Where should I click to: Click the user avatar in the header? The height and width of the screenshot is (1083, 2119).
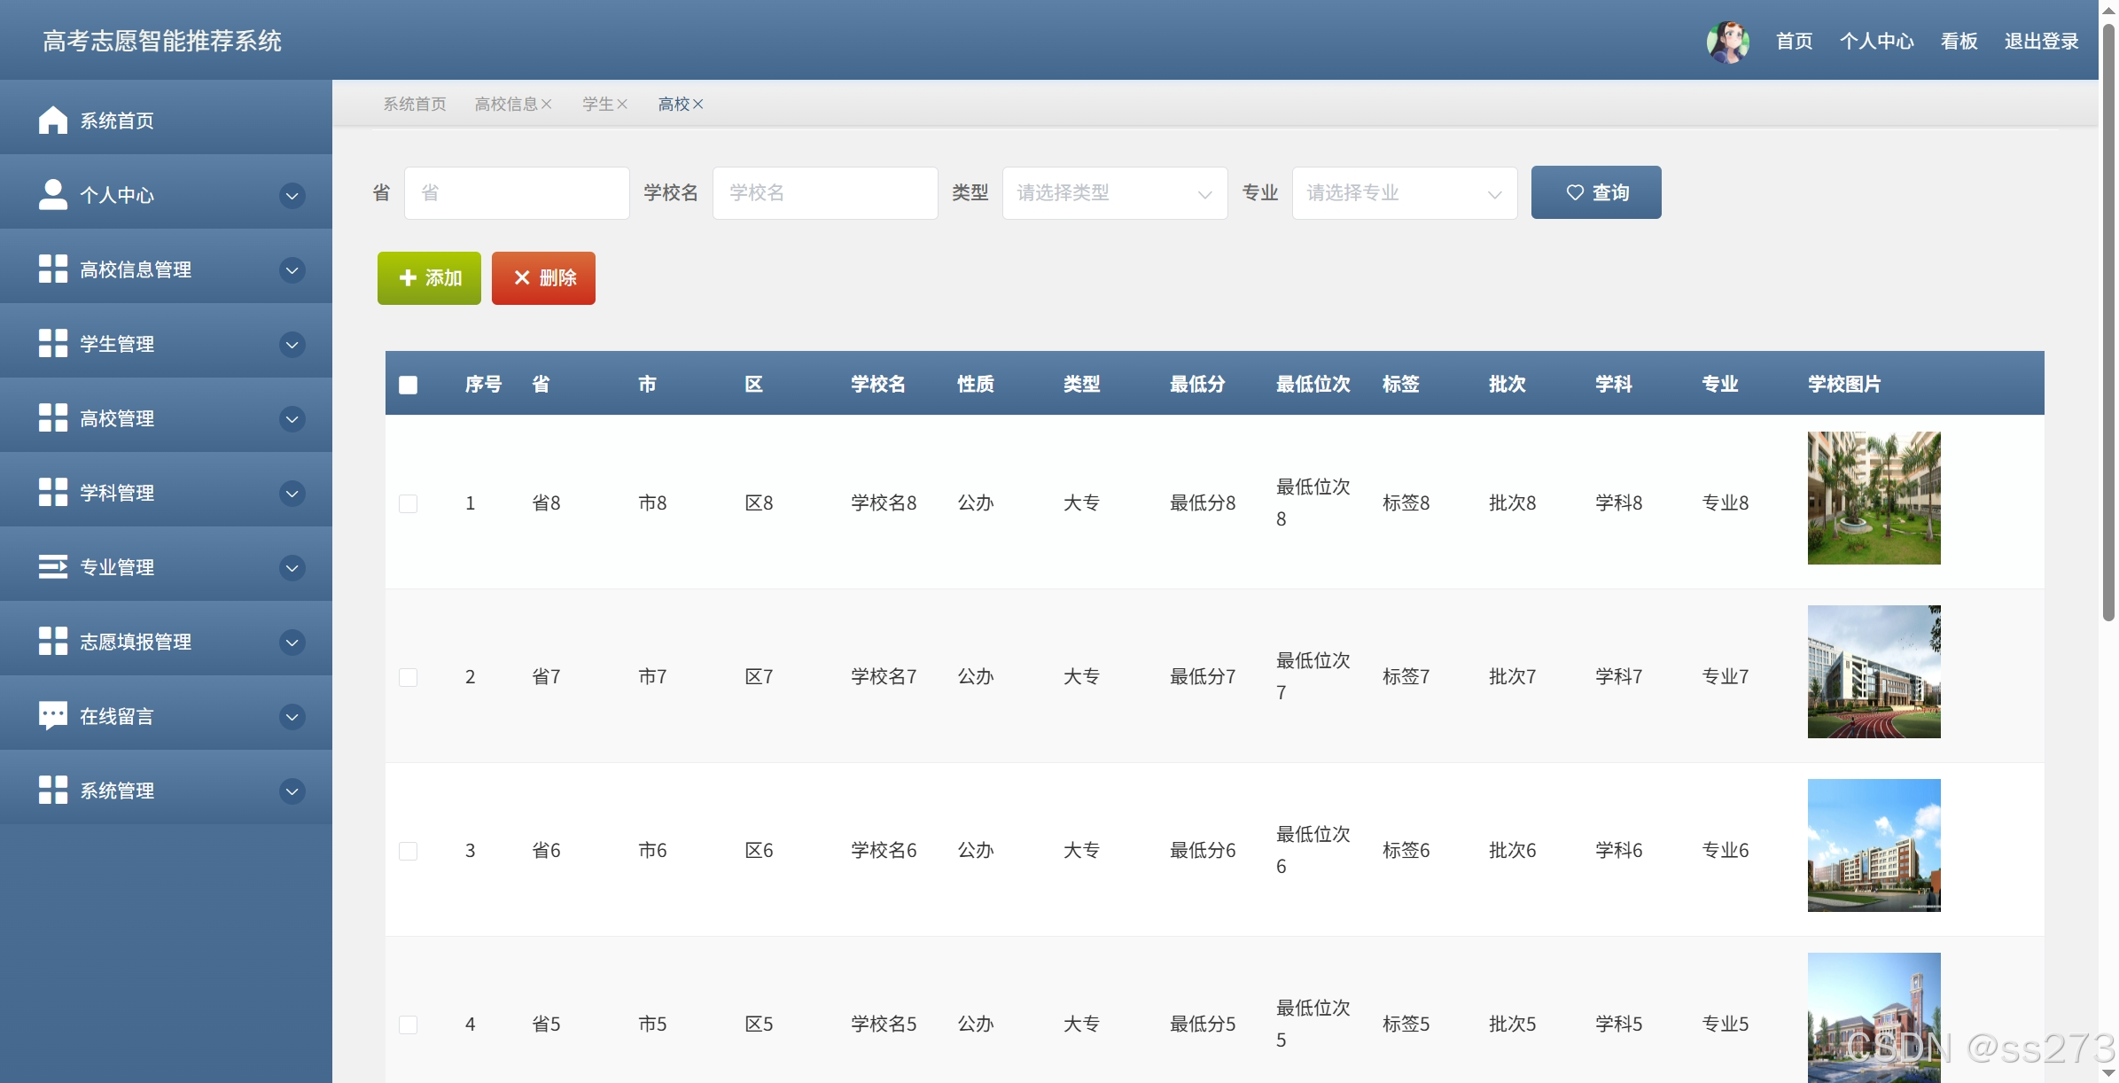coord(1727,42)
